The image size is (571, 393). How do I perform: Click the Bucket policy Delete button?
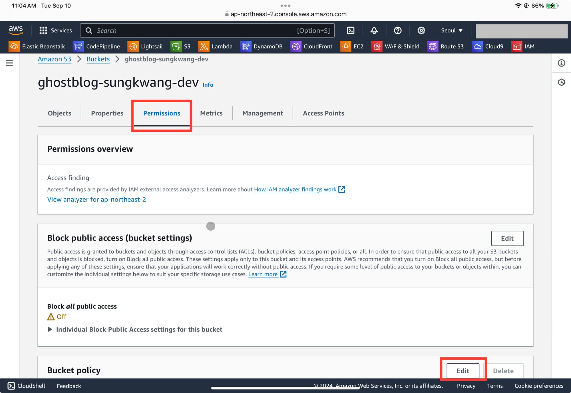tap(503, 371)
